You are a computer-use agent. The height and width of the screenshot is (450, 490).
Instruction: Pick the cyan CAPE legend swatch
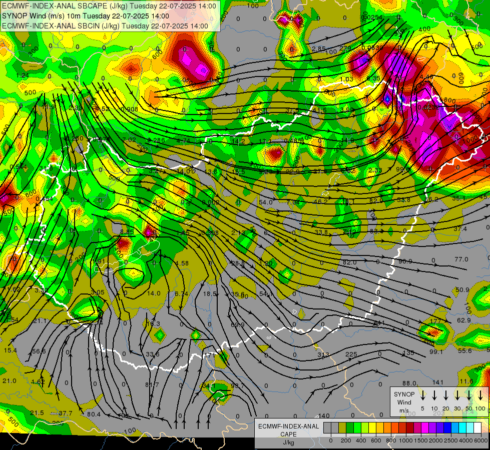pos(462,428)
